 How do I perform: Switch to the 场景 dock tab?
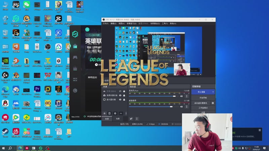[118, 119]
